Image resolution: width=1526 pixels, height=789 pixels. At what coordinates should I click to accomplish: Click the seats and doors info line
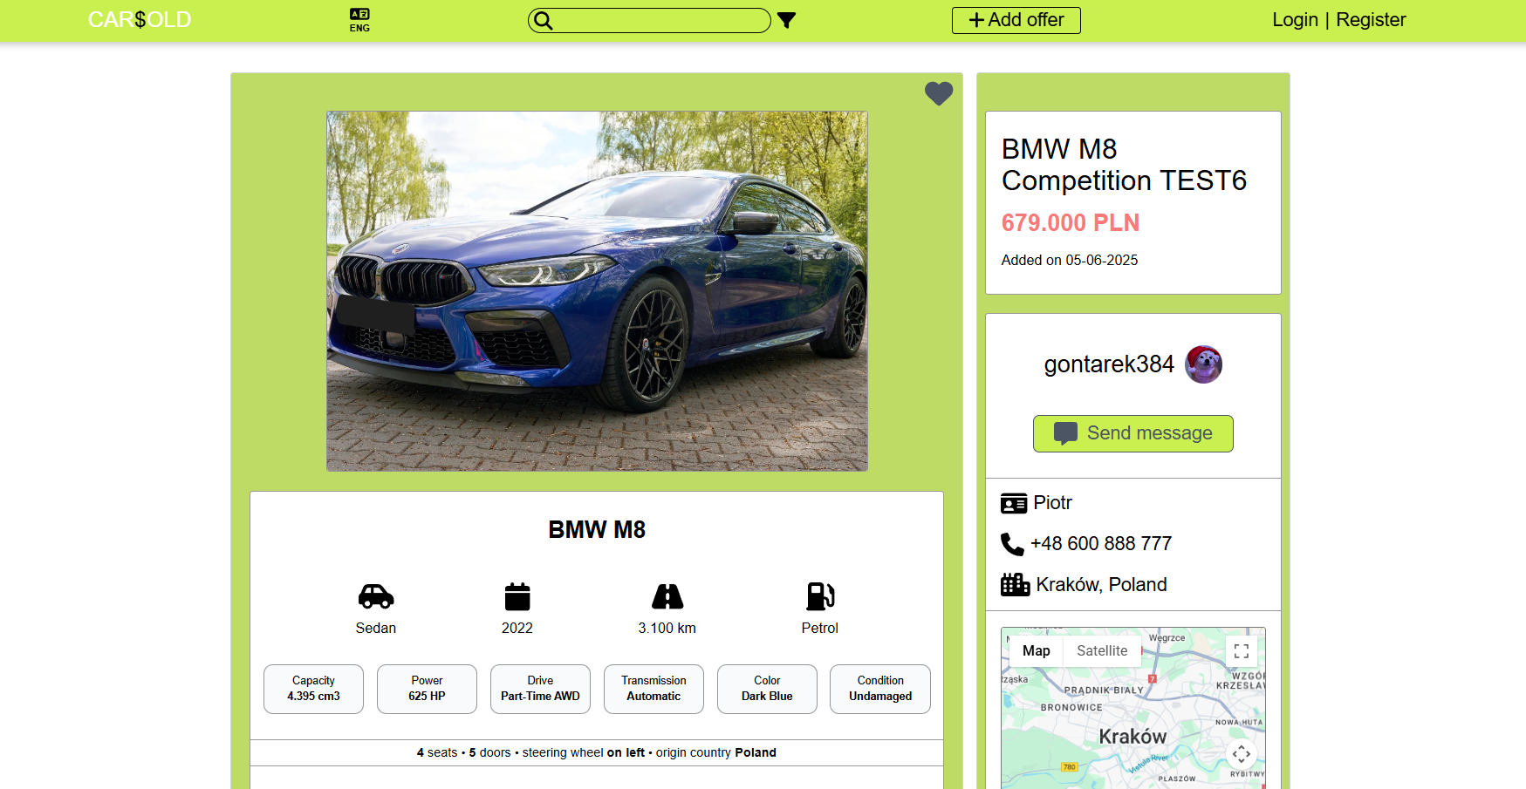[x=597, y=752]
